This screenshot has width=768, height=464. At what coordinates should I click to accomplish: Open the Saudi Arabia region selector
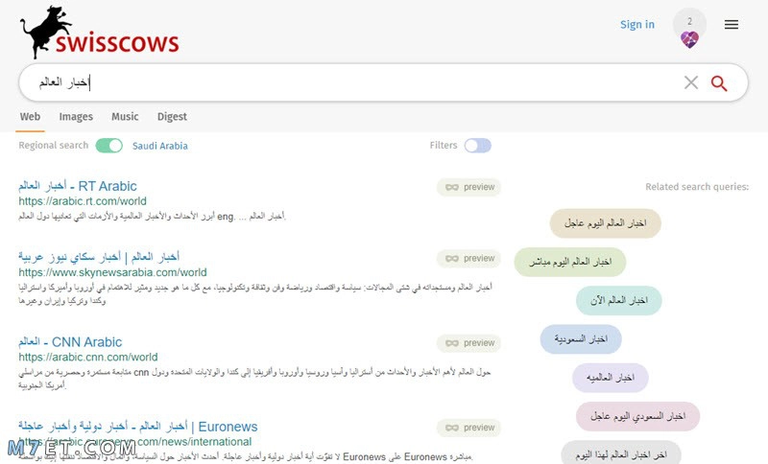pos(160,146)
